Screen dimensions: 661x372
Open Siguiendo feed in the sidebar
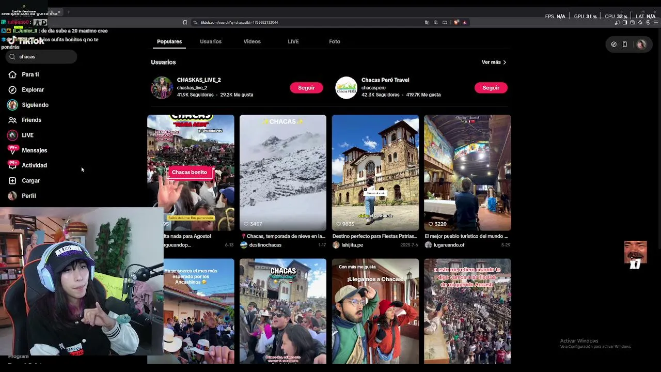point(35,105)
